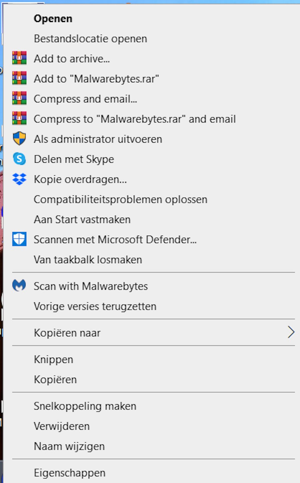Click WinRAR icon next to Add to "Malwarebytes.rar"
Image resolution: width=300 pixels, height=483 pixels.
click(19, 78)
